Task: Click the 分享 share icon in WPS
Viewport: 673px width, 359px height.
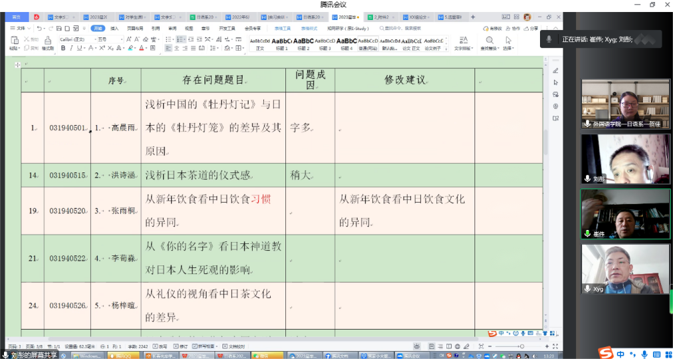Action: point(531,29)
